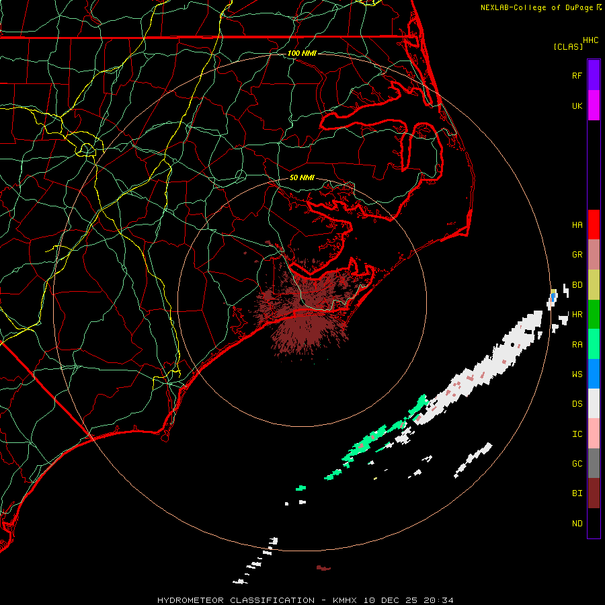The width and height of the screenshot is (605, 605).
Task: Click the RF legend label
Action: tap(577, 75)
